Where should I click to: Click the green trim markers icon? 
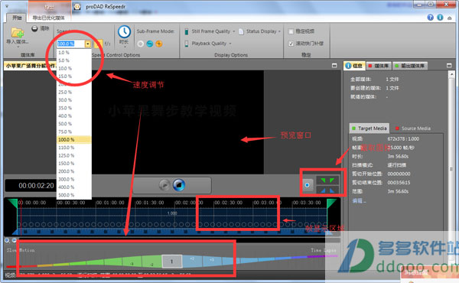coord(327,181)
